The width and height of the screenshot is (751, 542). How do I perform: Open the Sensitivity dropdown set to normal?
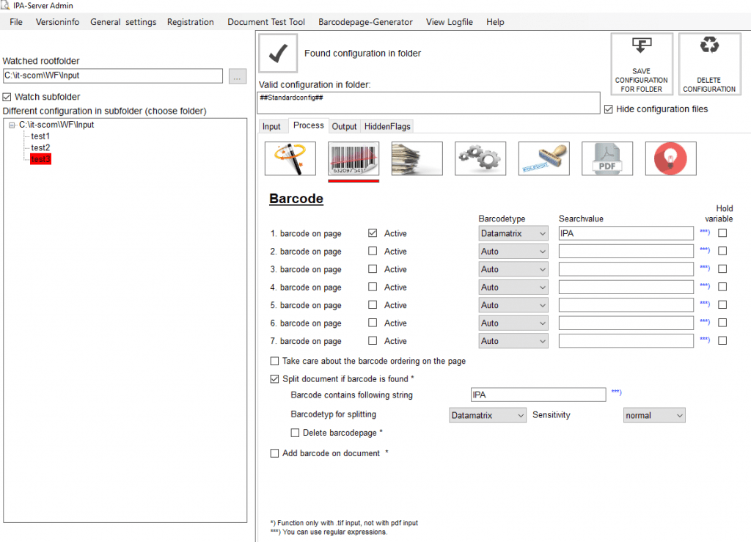click(653, 415)
